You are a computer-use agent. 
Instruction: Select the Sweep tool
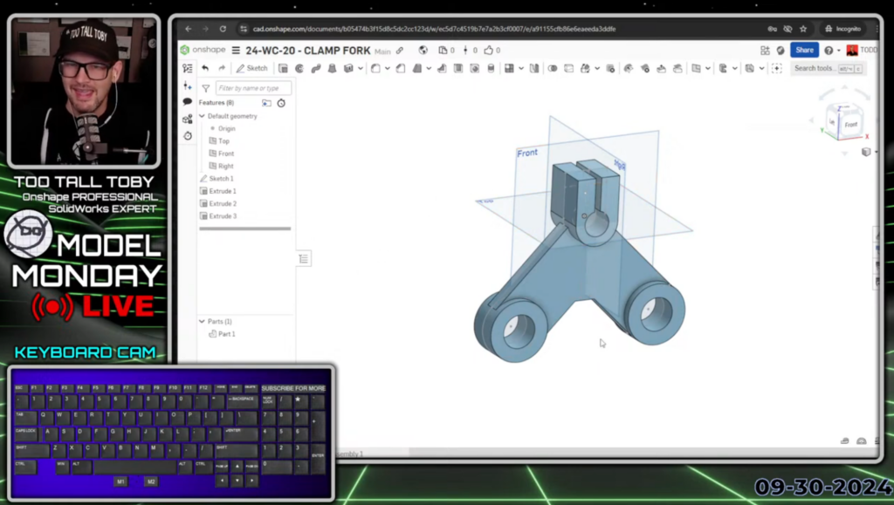(316, 68)
